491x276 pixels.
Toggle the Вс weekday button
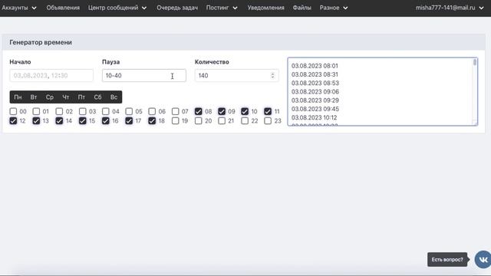click(x=114, y=97)
